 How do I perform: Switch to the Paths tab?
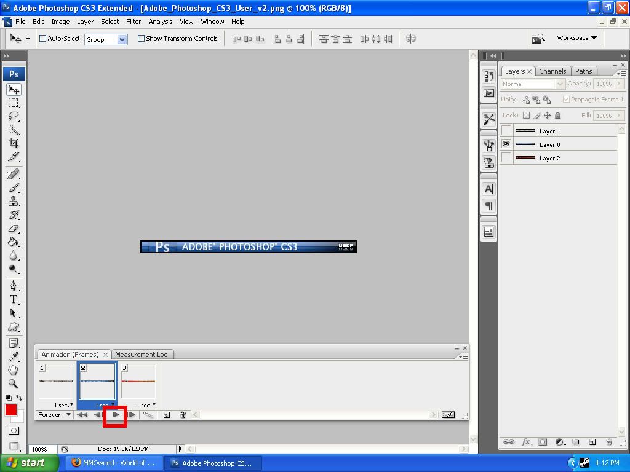tap(583, 71)
